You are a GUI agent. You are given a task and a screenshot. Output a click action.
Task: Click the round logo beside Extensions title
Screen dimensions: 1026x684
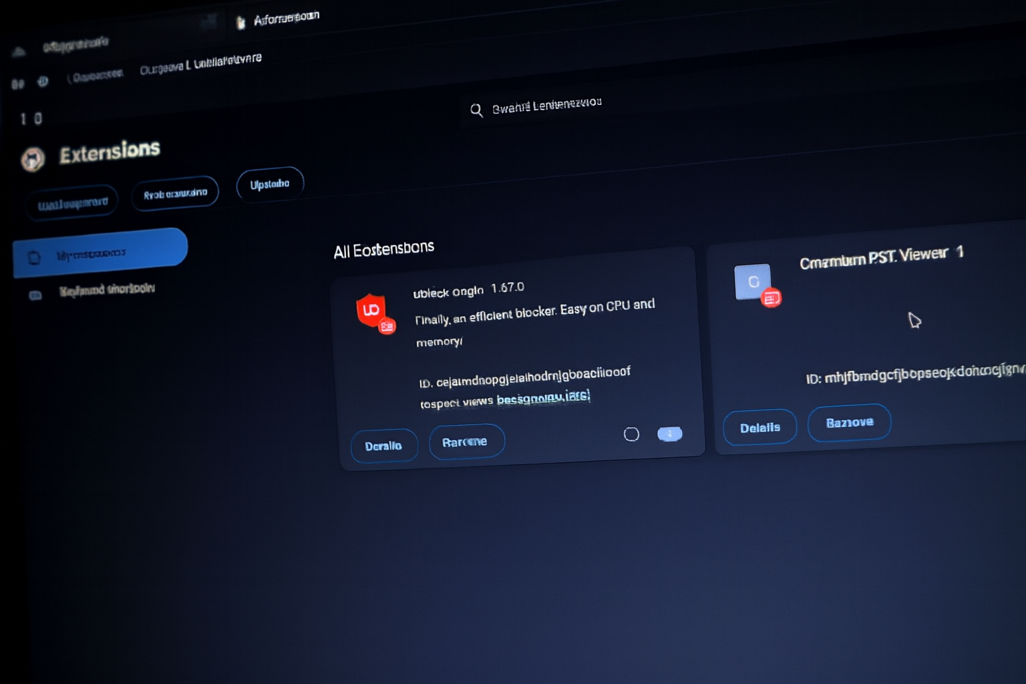coord(33,159)
